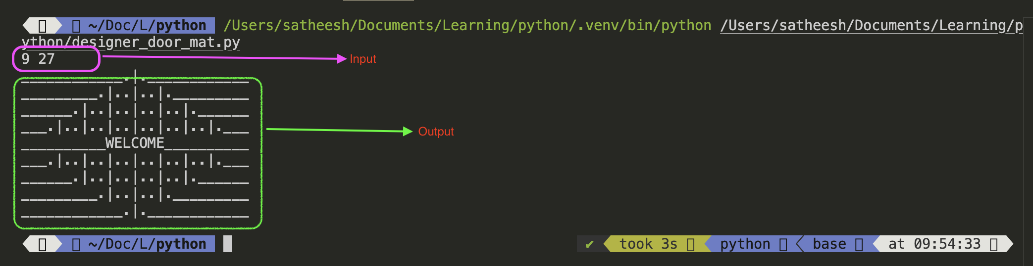Place cursor at the bottom prompt cursor block

(x=227, y=244)
